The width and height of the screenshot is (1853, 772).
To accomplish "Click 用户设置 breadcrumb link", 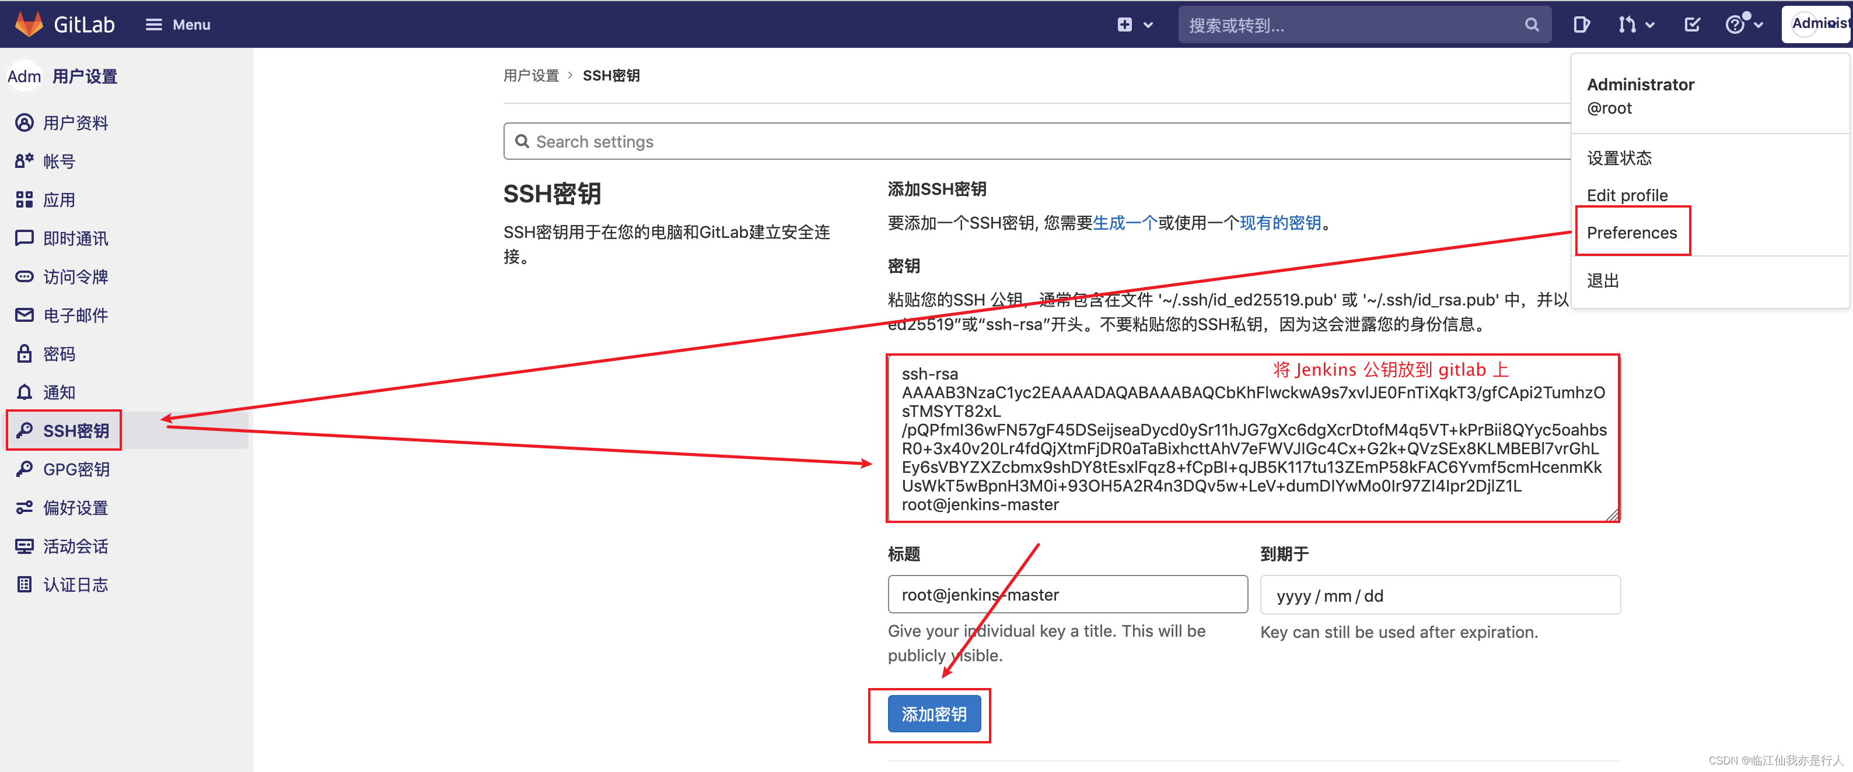I will click(531, 75).
